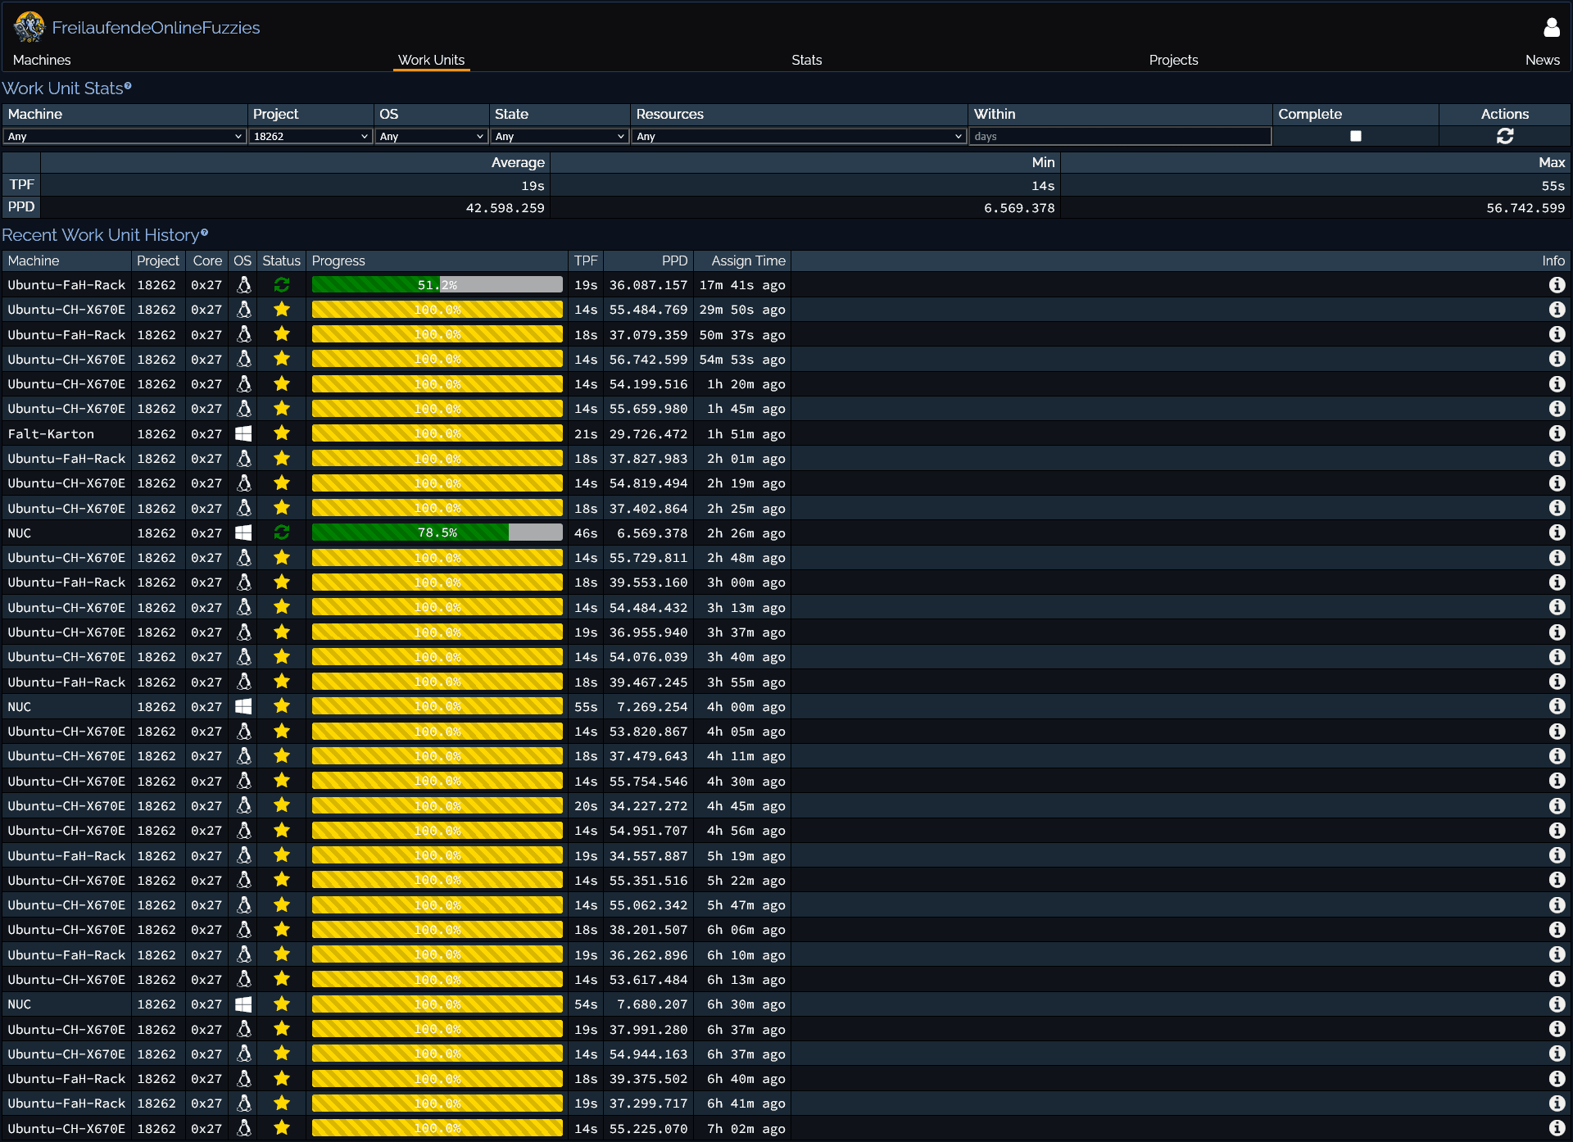Click the Within days input field
The height and width of the screenshot is (1142, 1573).
click(1119, 136)
